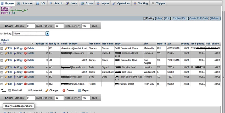Click the Browse tab table icon
The image size is (225, 113).
2,3
